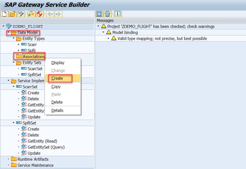Collapse the SpfliSet service implementation node
246x169 pixels.
click(13, 123)
